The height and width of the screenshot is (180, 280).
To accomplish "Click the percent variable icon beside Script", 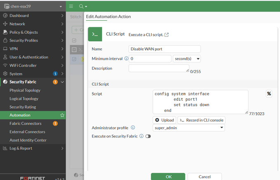I will click(x=269, y=94).
